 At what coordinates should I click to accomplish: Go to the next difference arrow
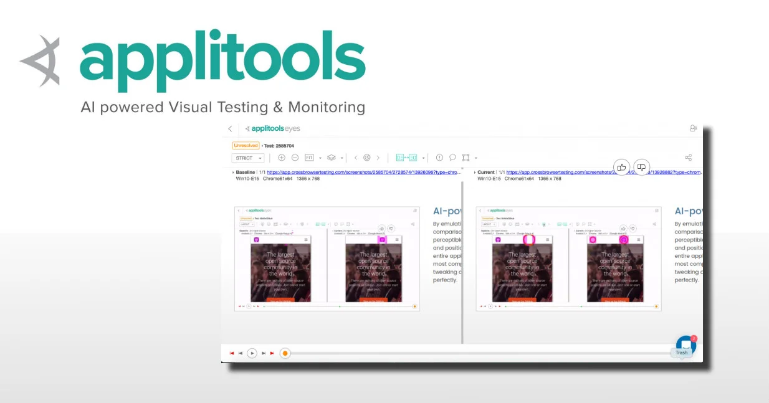[378, 158]
